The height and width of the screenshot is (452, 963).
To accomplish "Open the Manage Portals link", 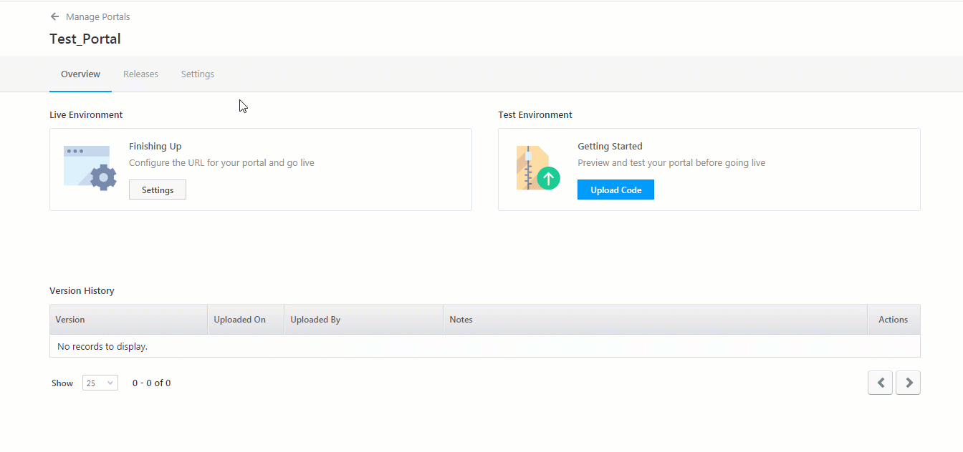I will click(x=97, y=16).
